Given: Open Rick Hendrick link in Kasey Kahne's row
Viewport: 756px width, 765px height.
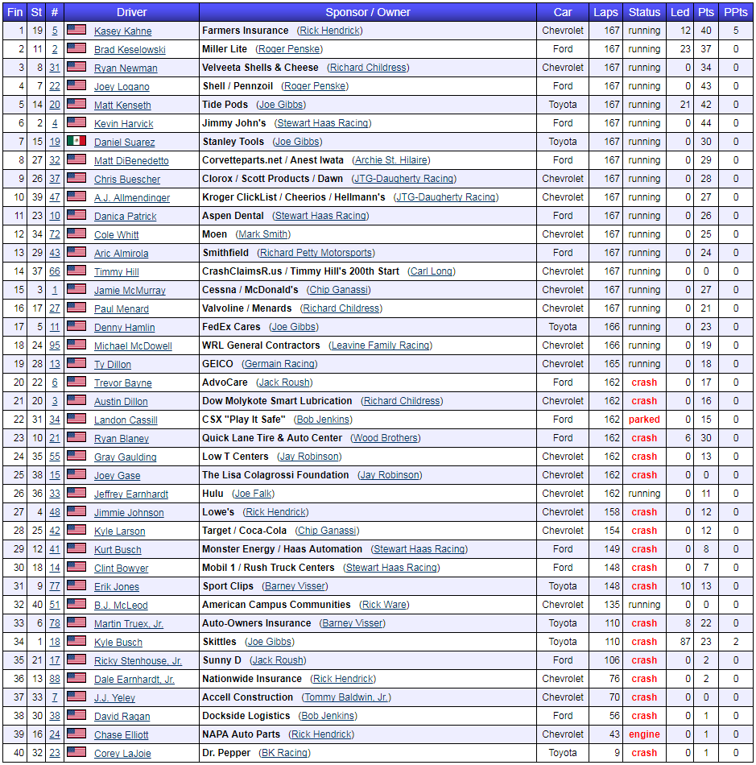Looking at the screenshot, I should (x=330, y=31).
